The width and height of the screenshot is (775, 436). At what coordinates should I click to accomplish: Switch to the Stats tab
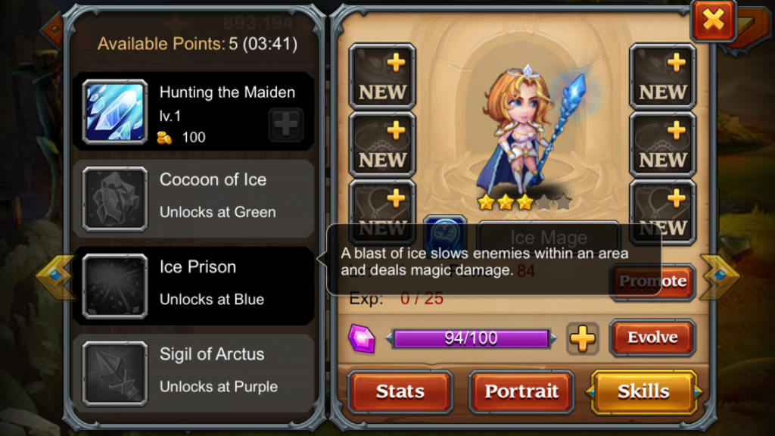[x=400, y=391]
